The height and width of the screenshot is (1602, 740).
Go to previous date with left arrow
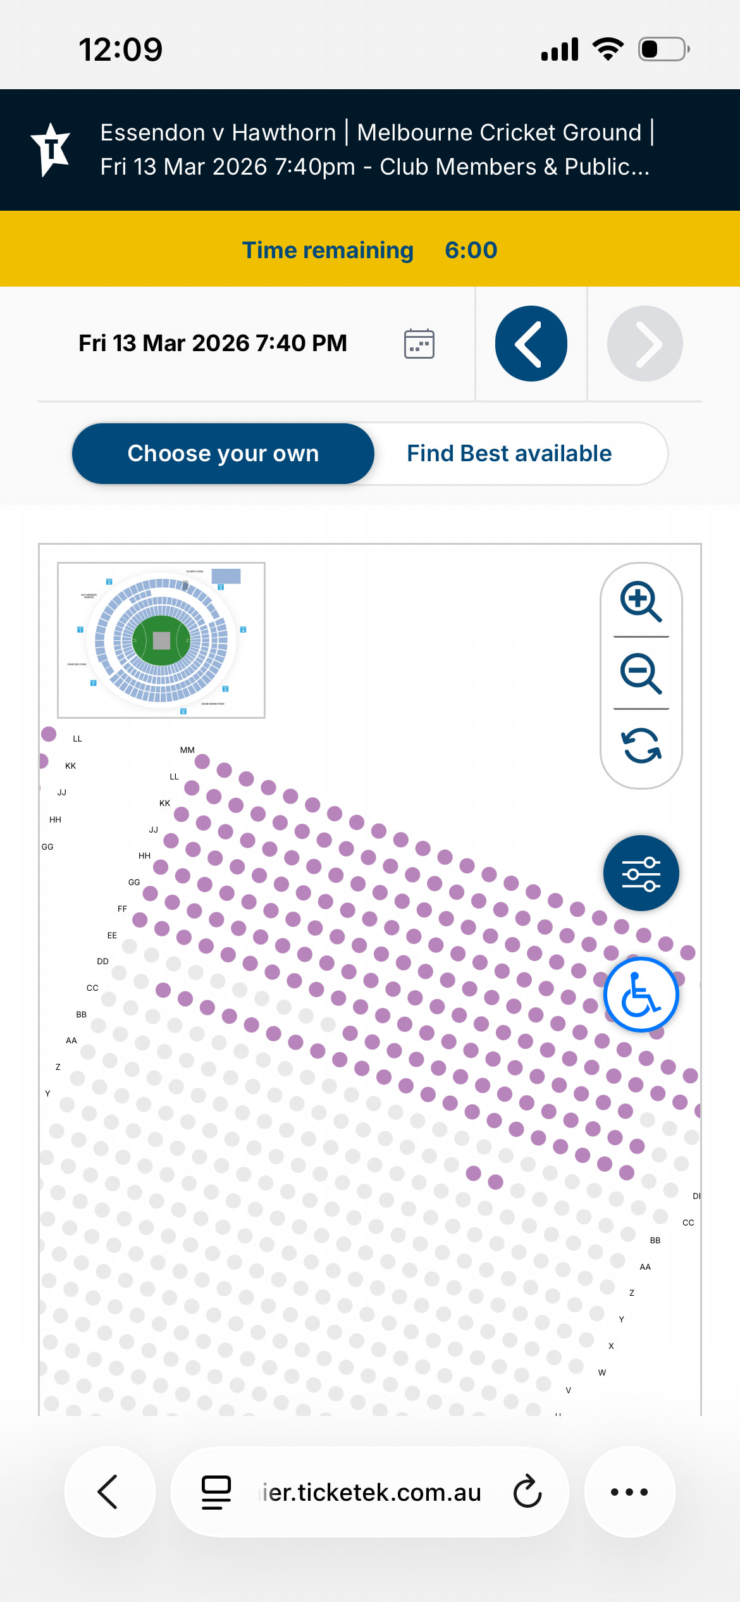531,344
